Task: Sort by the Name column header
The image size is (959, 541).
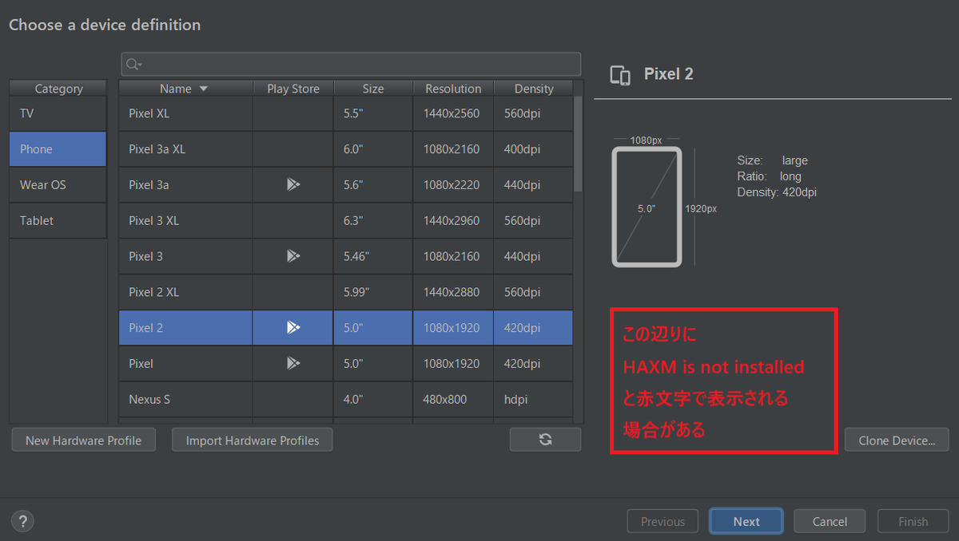Action: tap(185, 89)
